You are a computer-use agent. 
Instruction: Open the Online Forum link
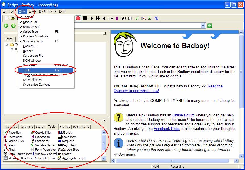(x=183, y=115)
